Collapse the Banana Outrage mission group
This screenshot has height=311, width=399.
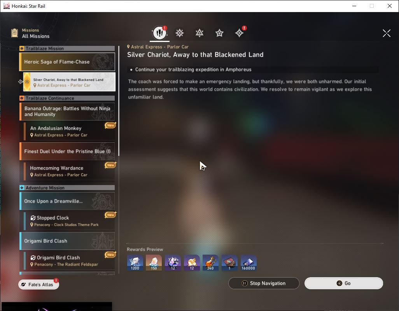67,112
